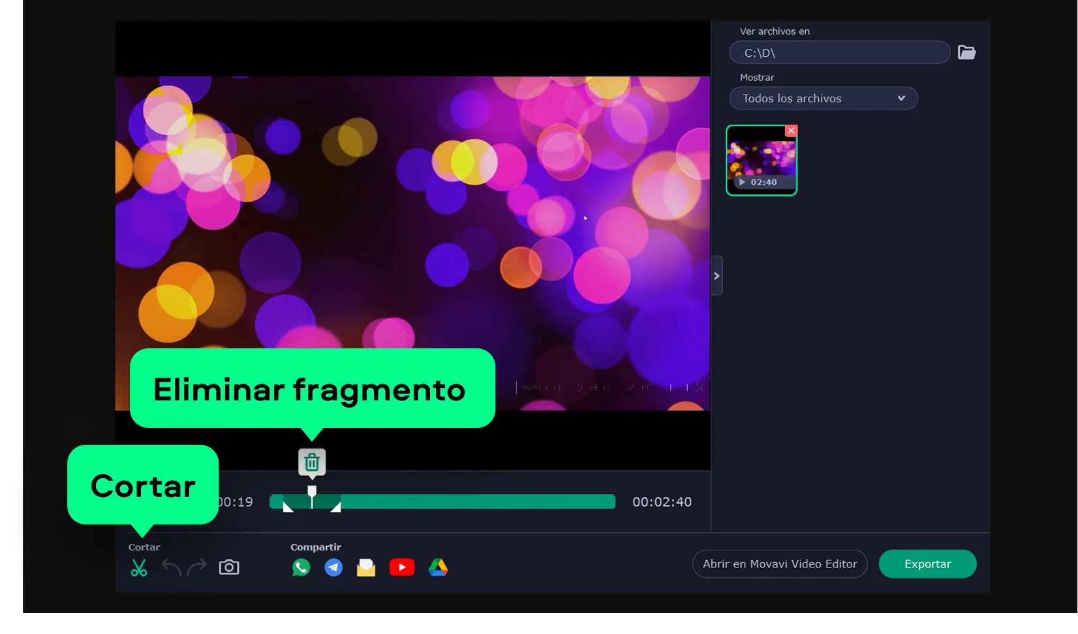1078x634 pixels.
Task: Click the C:\D\ path field
Action: coord(839,53)
